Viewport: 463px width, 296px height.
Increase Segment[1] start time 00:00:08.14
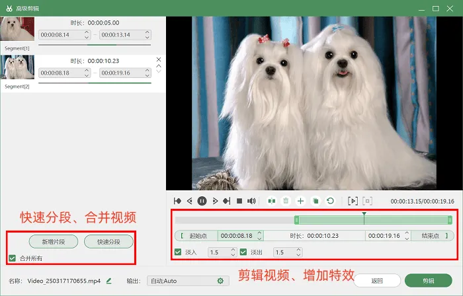click(87, 32)
